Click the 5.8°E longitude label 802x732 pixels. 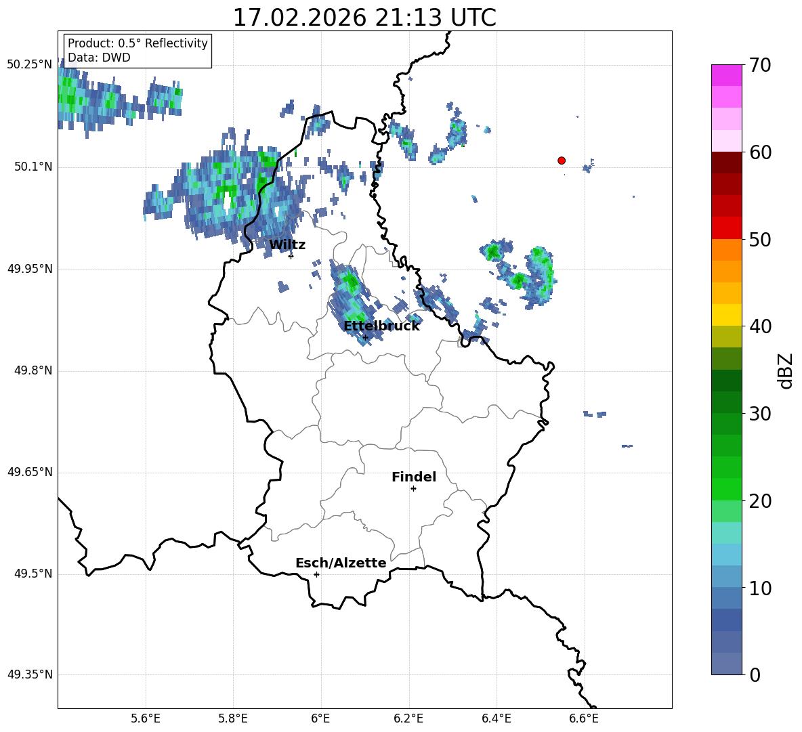click(233, 718)
